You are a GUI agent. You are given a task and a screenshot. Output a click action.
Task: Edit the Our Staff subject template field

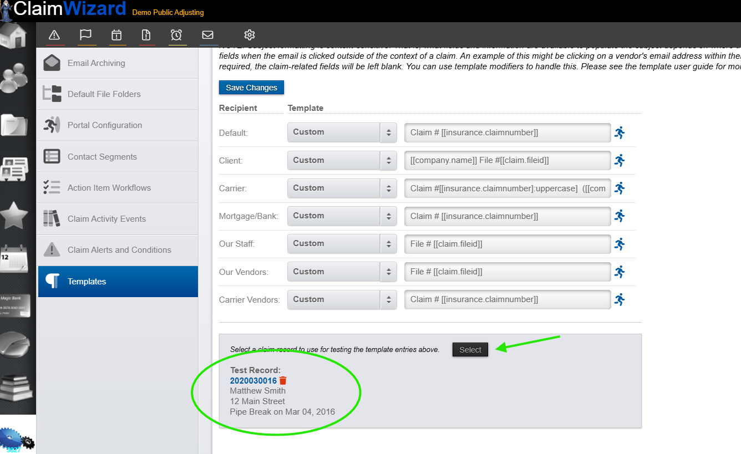[507, 243]
